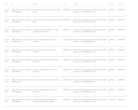Expand 'see more' in Dr. Bello Mohammed row

(93, 22)
